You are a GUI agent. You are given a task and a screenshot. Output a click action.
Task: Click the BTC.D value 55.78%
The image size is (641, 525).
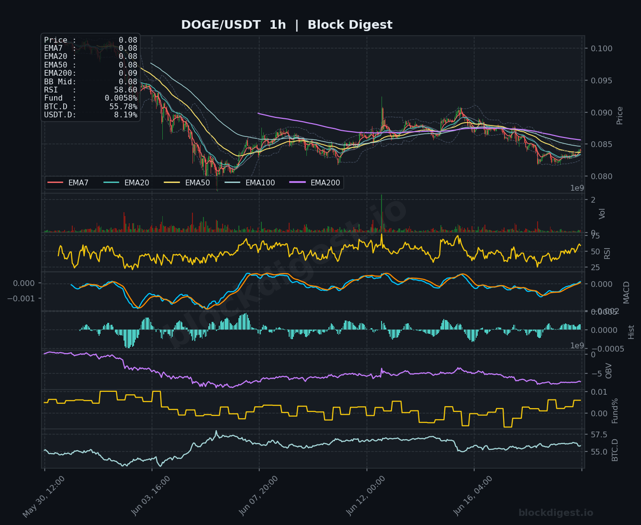[x=123, y=106]
